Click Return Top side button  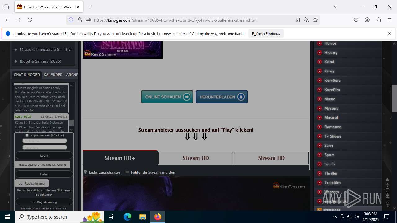[x=387, y=192]
